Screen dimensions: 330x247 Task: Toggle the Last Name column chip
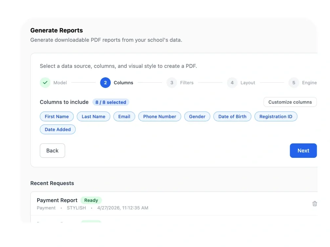(93, 116)
